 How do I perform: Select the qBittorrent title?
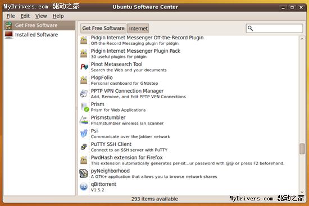pyautogui.click(x=103, y=184)
